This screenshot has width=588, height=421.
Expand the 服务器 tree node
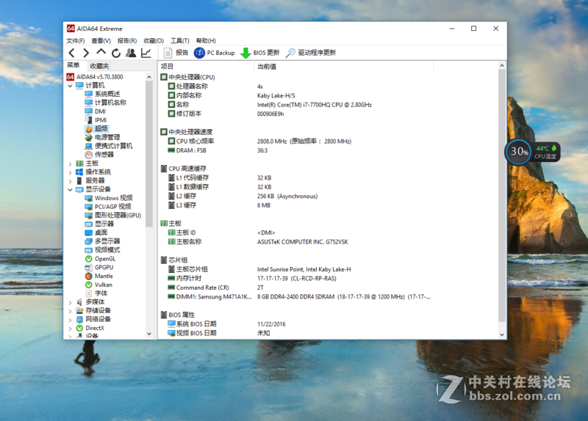[70, 180]
